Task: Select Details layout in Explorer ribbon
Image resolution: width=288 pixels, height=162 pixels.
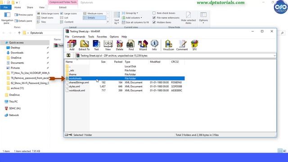Action: tap(94, 18)
